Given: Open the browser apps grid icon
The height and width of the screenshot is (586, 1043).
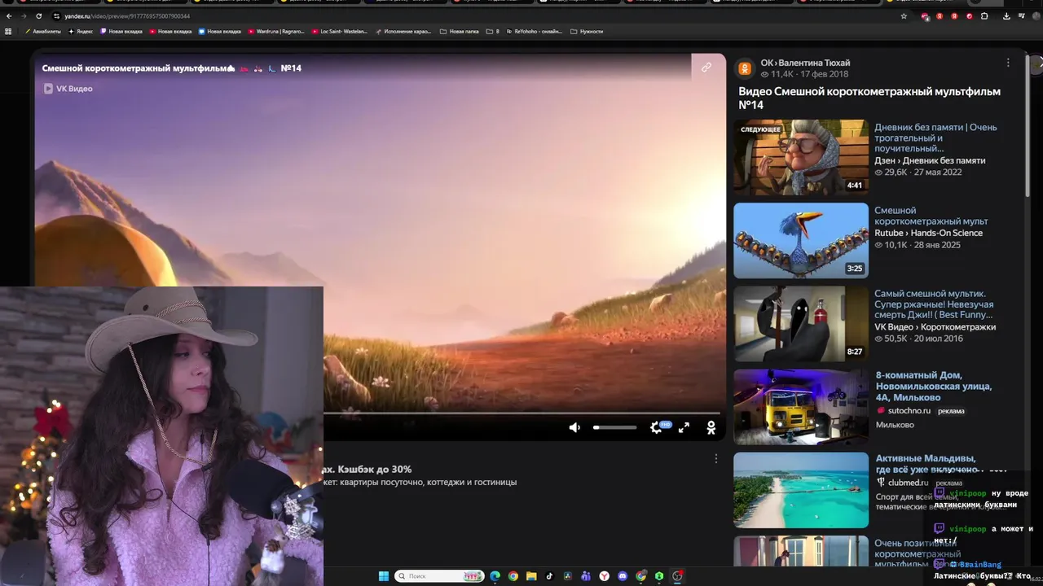Looking at the screenshot, I should (x=8, y=31).
